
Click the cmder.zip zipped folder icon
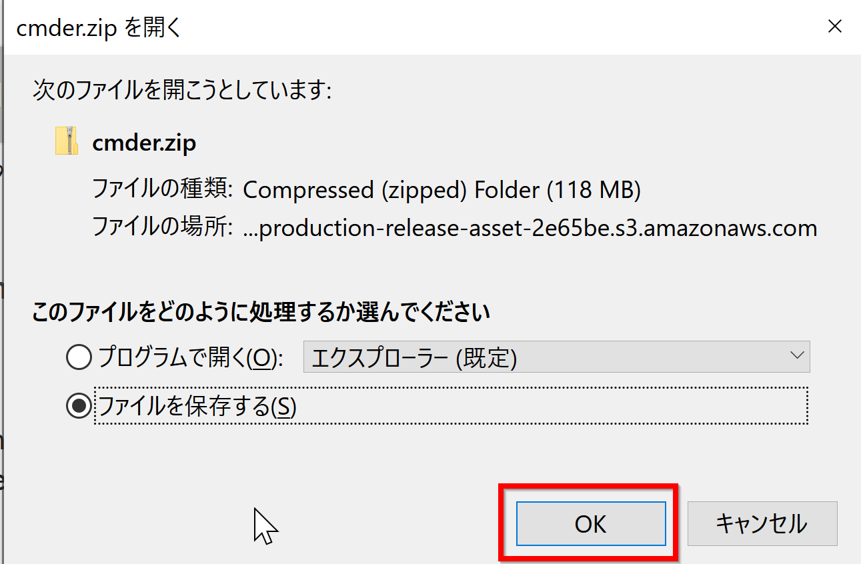pos(66,141)
